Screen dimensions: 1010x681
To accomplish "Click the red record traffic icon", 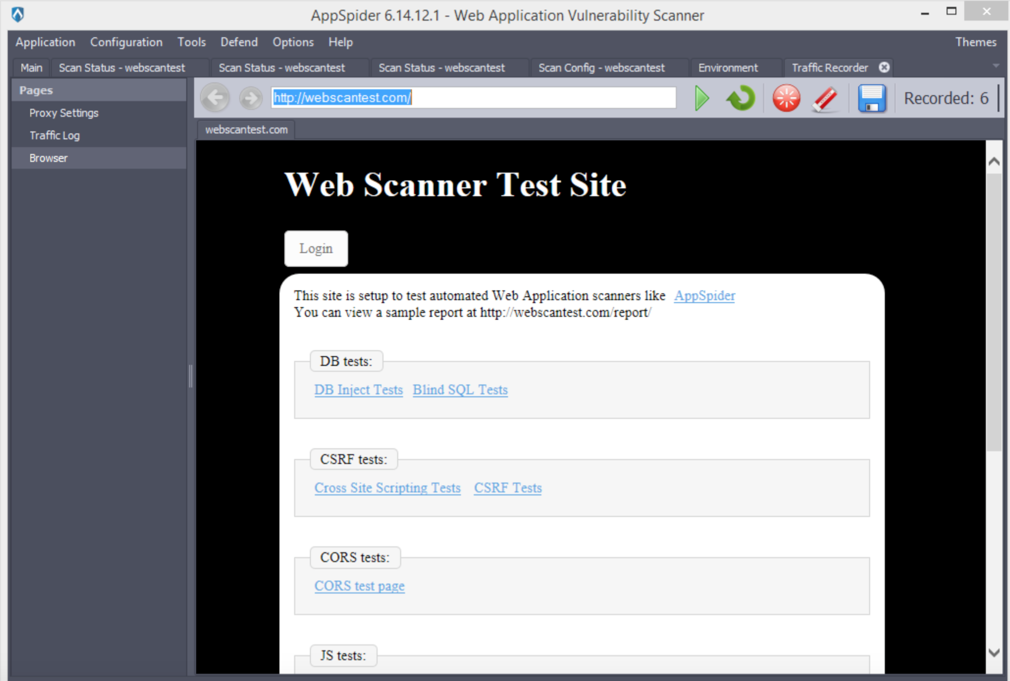I will 786,98.
